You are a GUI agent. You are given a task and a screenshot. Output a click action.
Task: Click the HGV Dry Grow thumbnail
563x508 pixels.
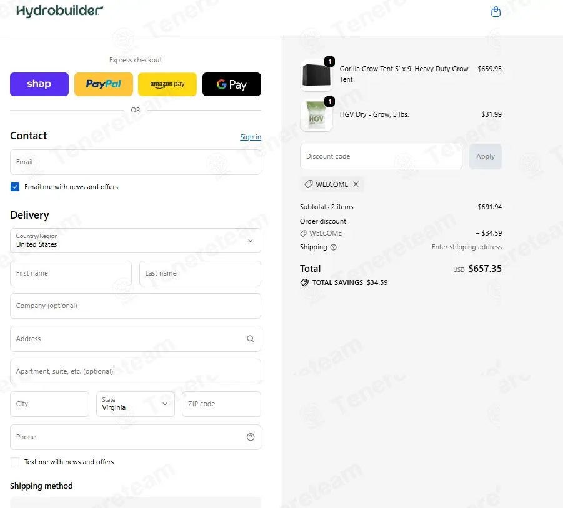pos(316,116)
